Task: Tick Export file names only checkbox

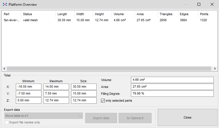Action: pos(7,123)
